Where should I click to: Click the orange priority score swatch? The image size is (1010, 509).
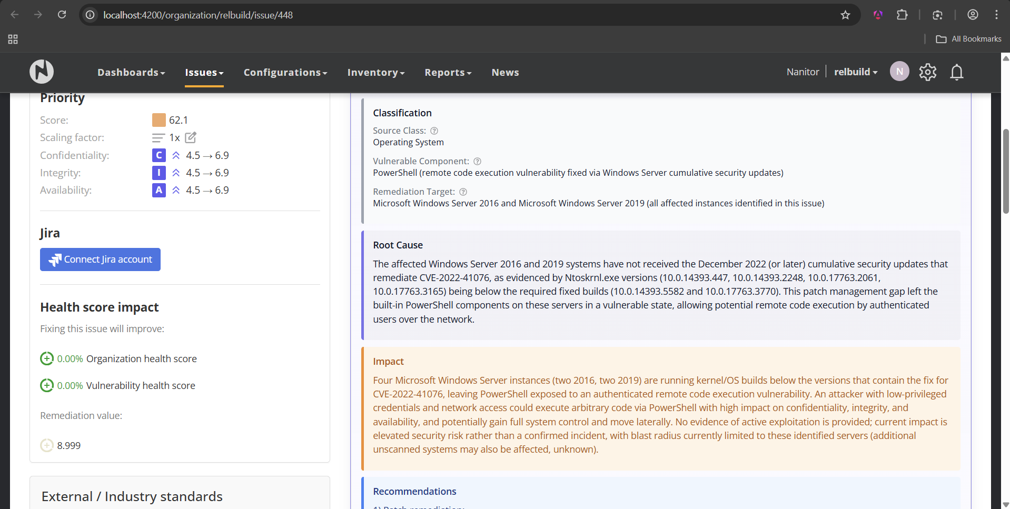click(x=159, y=120)
